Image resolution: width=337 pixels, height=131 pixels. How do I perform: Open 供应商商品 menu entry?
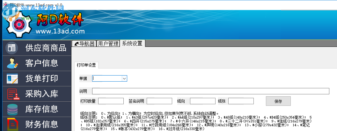tap(37, 48)
